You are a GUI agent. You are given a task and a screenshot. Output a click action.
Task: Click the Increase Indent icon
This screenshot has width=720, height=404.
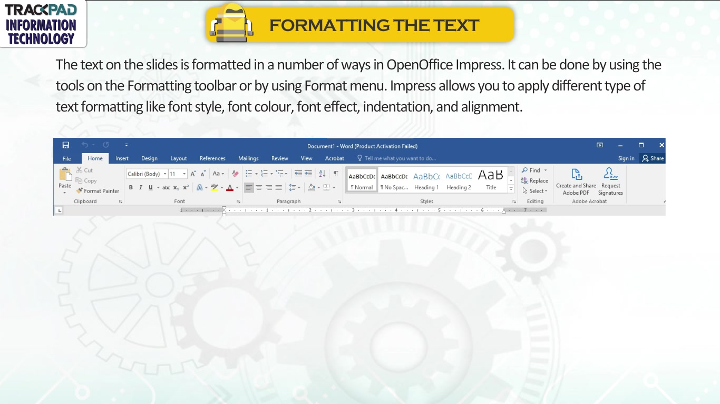308,174
